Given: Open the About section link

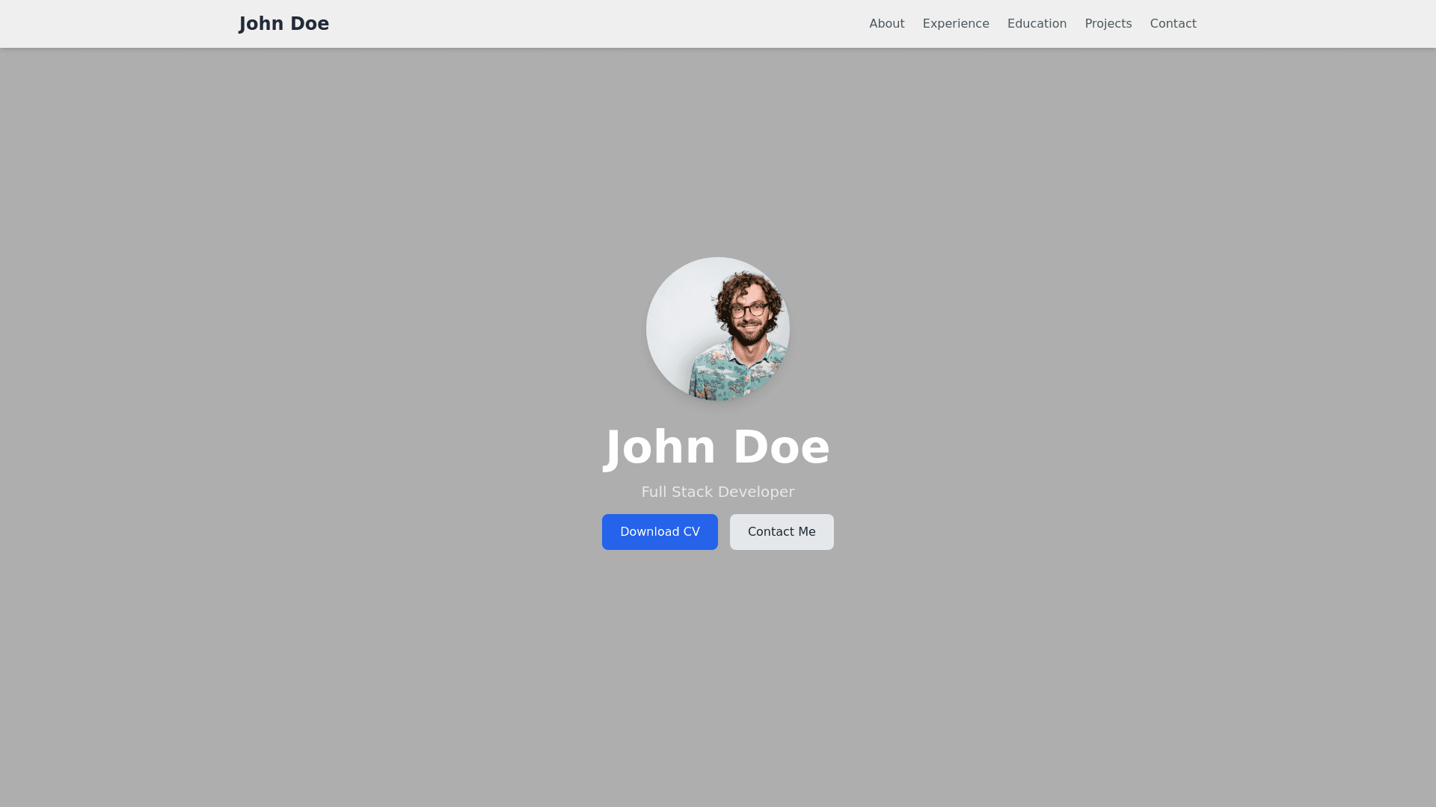Looking at the screenshot, I should [886, 24].
